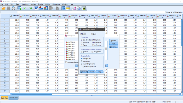Click the Options... button in Descriptives
Screen dimensions: 183x103
[x=114, y=41]
